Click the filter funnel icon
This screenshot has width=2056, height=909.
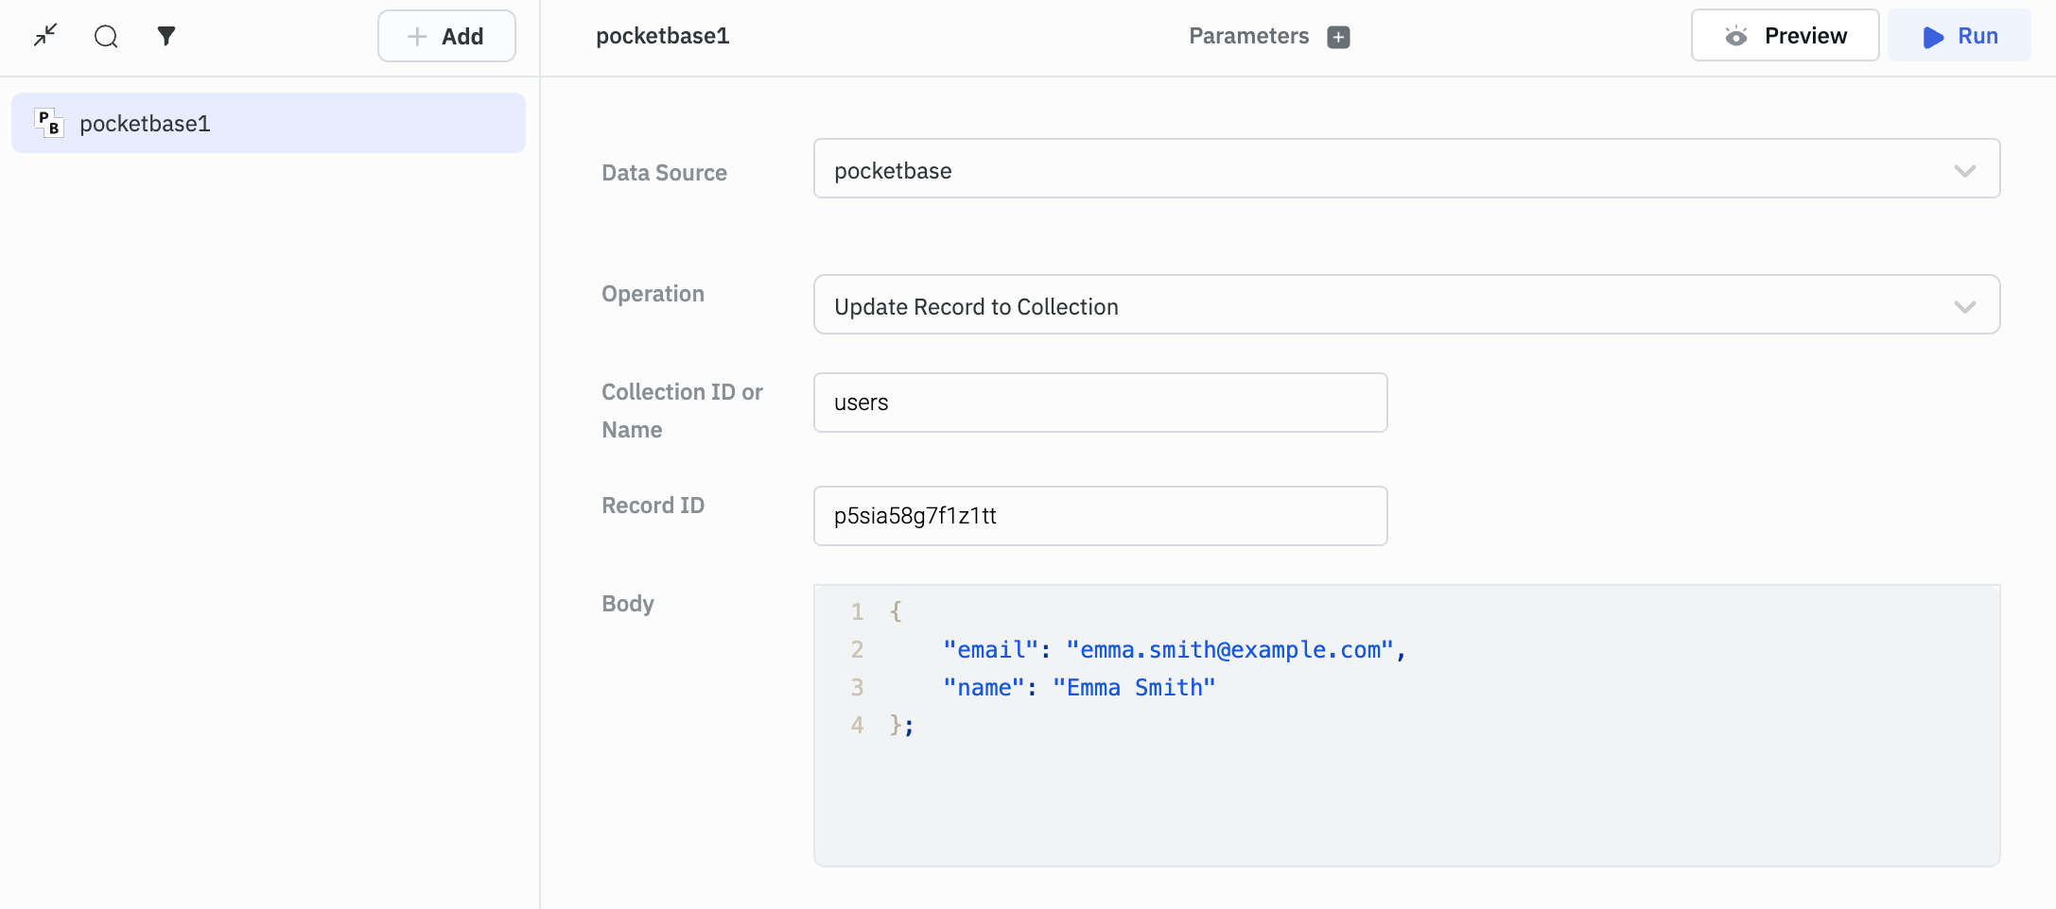pyautogui.click(x=166, y=36)
